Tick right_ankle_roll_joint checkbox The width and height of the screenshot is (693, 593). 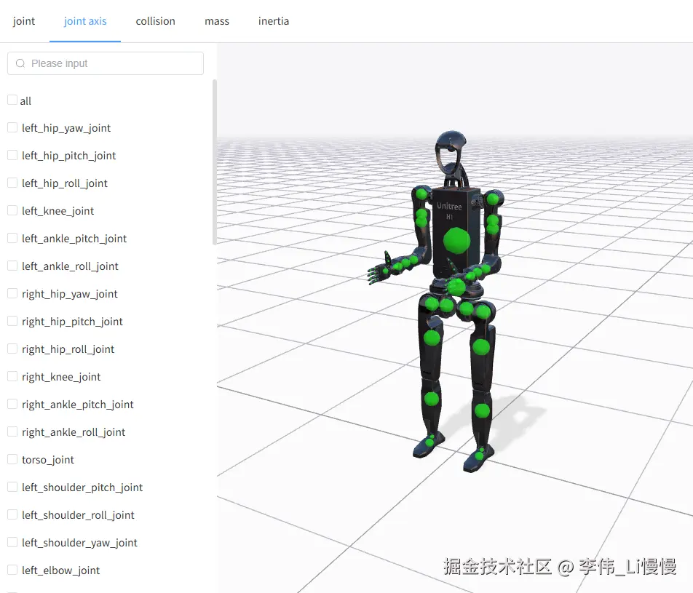[x=12, y=431]
